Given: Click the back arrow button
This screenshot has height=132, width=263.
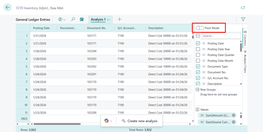Looking at the screenshot, I should click(7, 7).
